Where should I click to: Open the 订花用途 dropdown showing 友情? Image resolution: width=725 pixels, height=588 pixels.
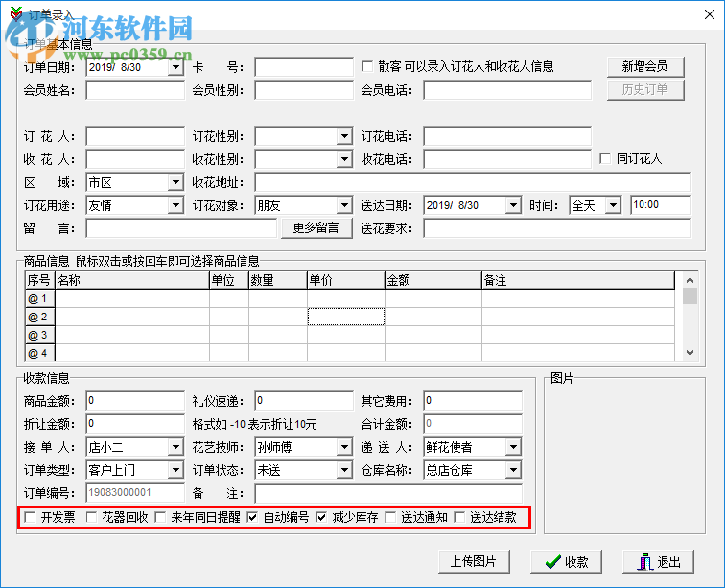click(175, 205)
